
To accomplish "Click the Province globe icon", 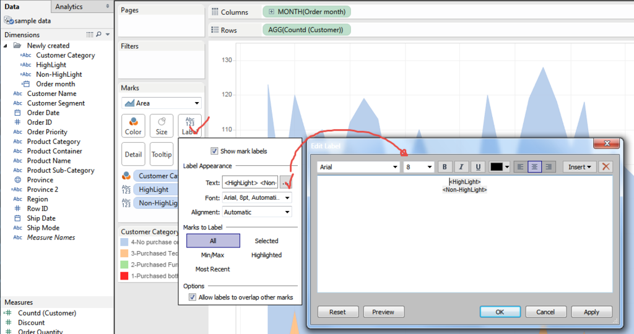I will point(18,180).
